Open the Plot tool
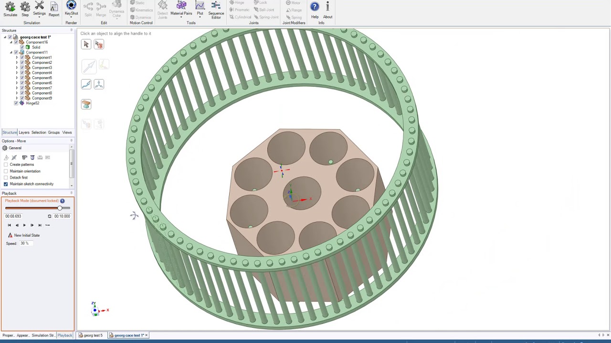The height and width of the screenshot is (343, 611). [x=200, y=9]
